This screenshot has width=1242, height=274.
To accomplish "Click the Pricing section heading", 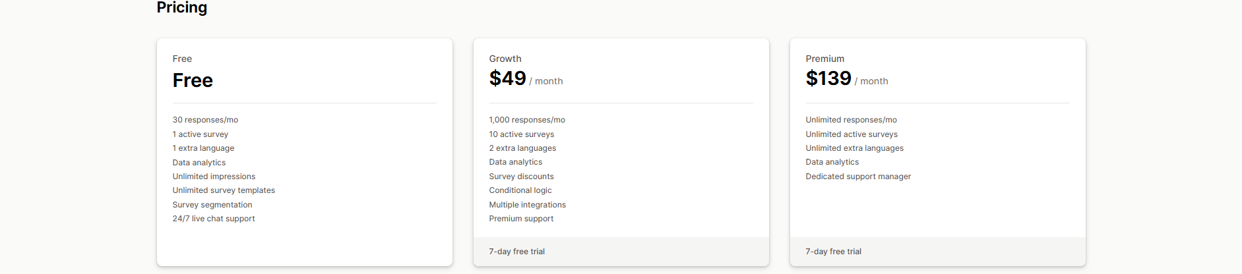I will tap(182, 8).
